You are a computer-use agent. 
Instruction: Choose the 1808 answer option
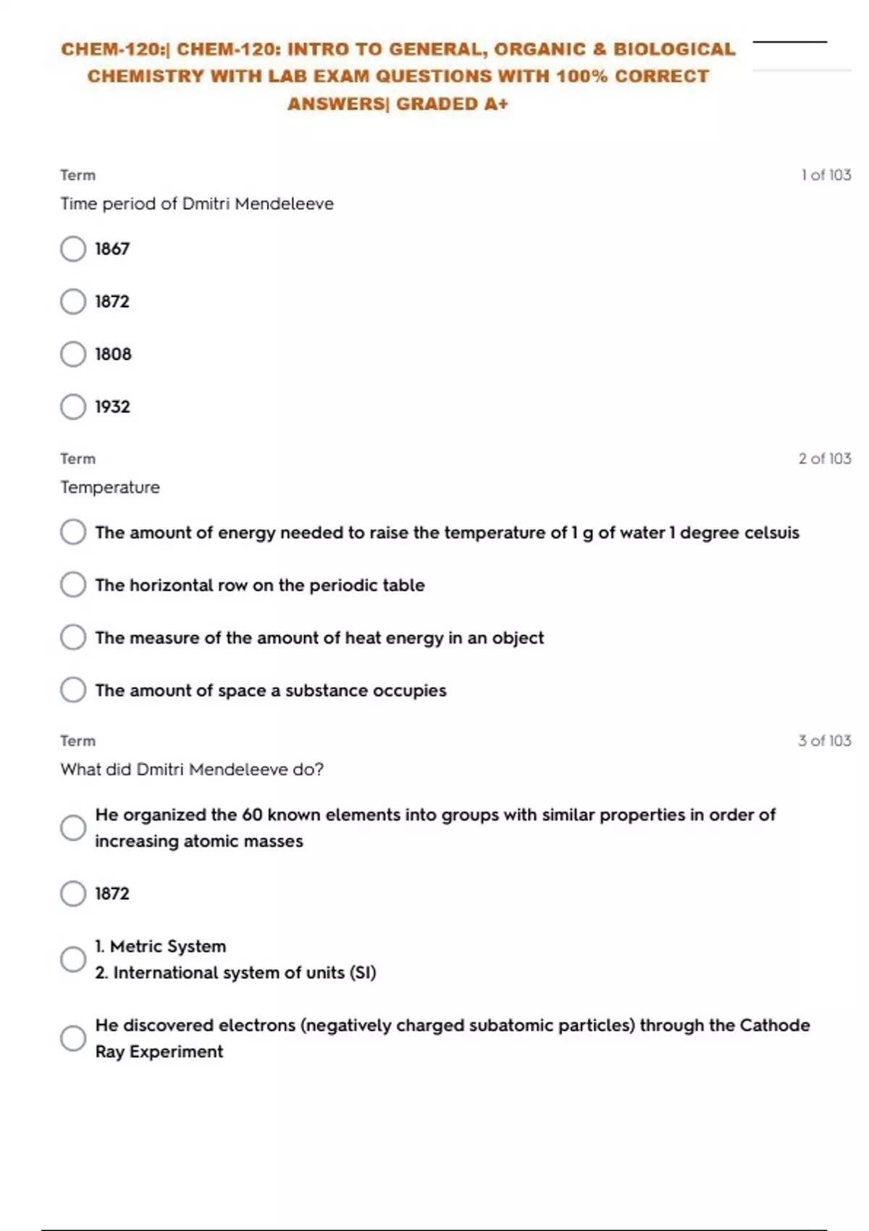pos(73,354)
